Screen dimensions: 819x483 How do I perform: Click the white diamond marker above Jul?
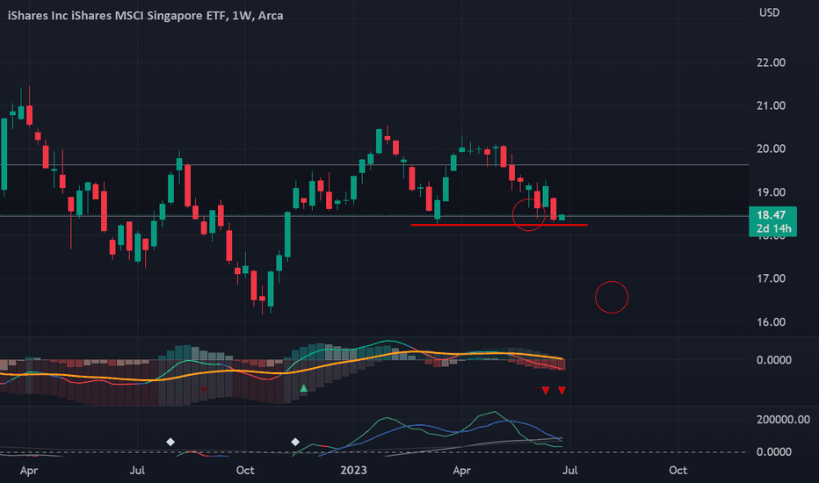click(170, 443)
